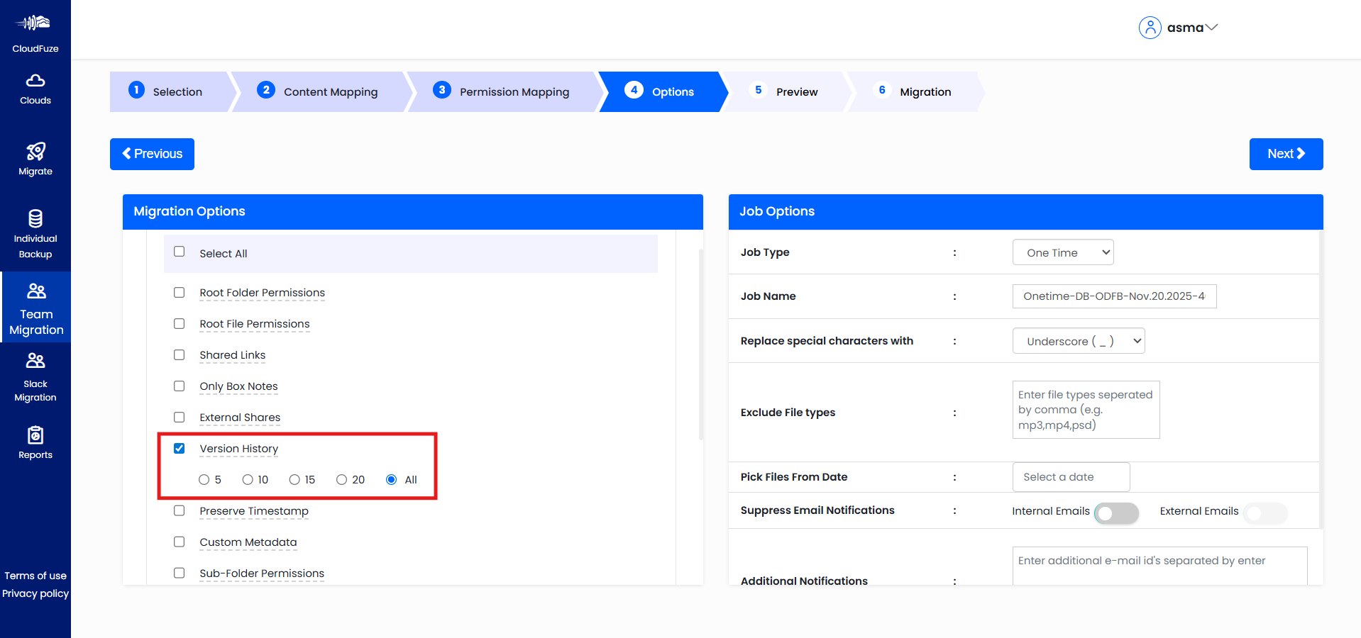
Task: Click the Next button
Action: pyautogui.click(x=1285, y=154)
